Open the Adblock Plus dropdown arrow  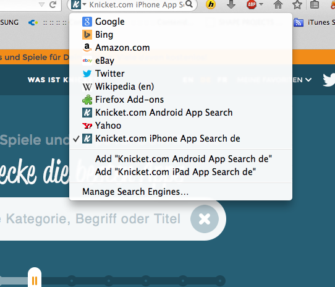[261, 4]
